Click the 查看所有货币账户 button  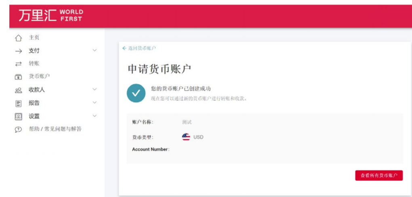click(x=378, y=175)
